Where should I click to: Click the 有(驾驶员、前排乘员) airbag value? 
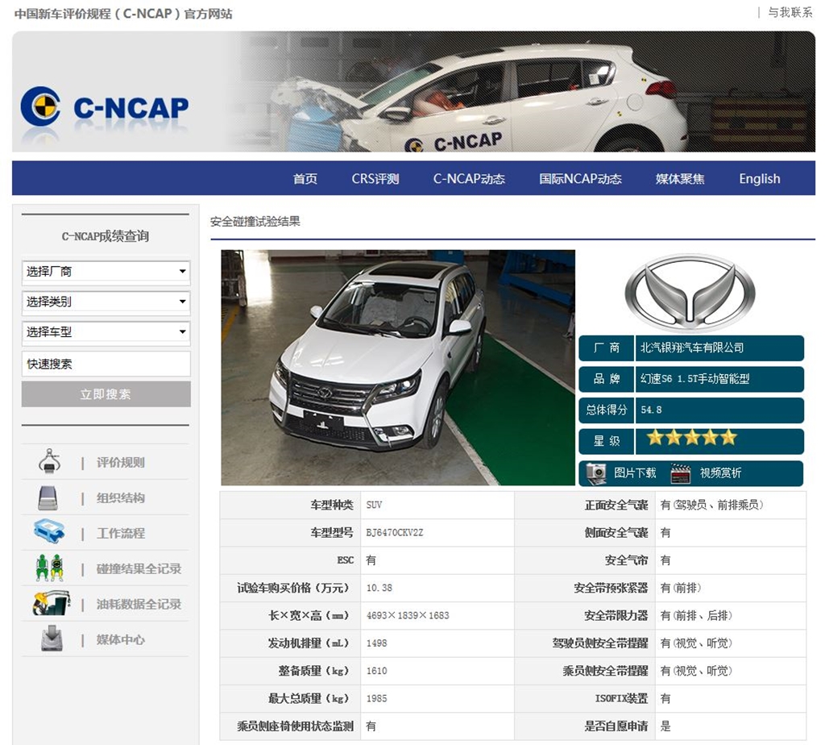coord(712,505)
